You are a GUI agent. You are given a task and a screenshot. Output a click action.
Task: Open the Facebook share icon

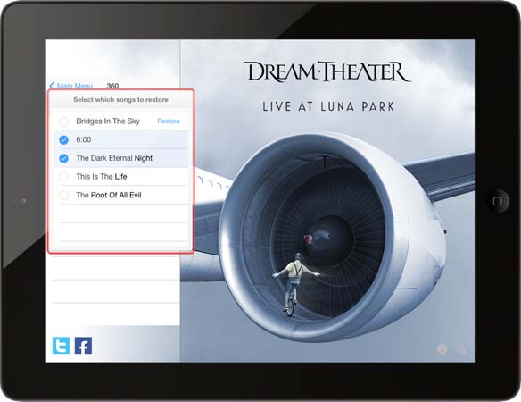83,346
